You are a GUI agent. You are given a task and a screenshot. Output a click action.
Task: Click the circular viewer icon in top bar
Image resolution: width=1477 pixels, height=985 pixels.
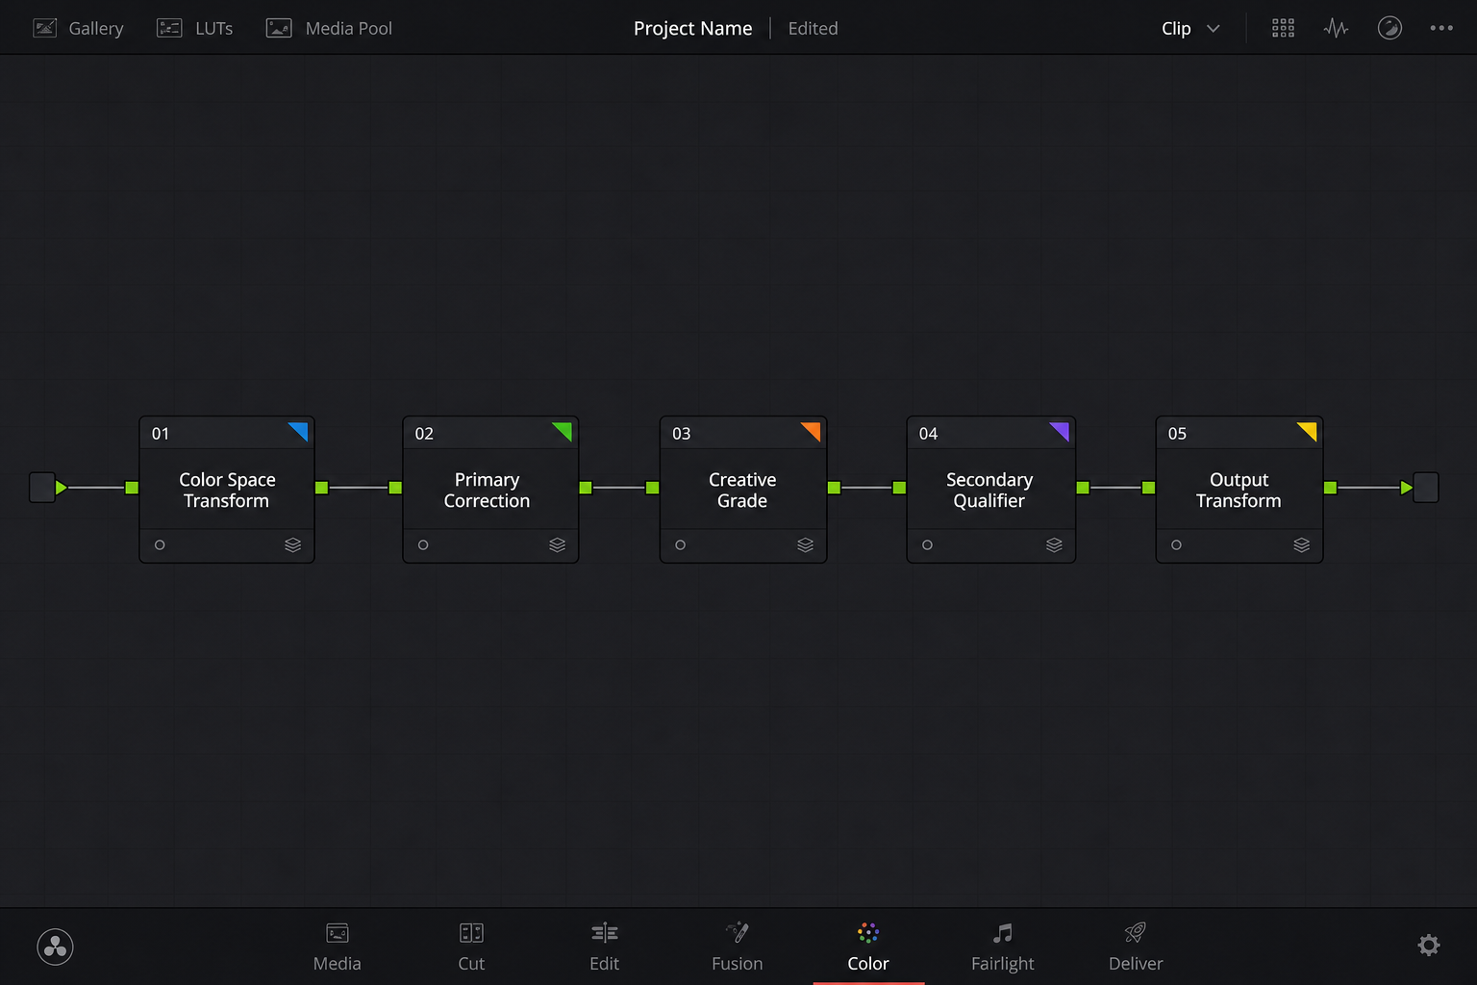[1389, 28]
